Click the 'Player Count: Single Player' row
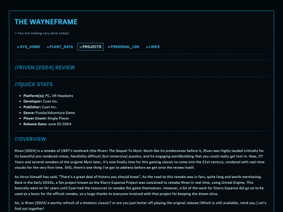283x212 pixels. click(x=46, y=118)
